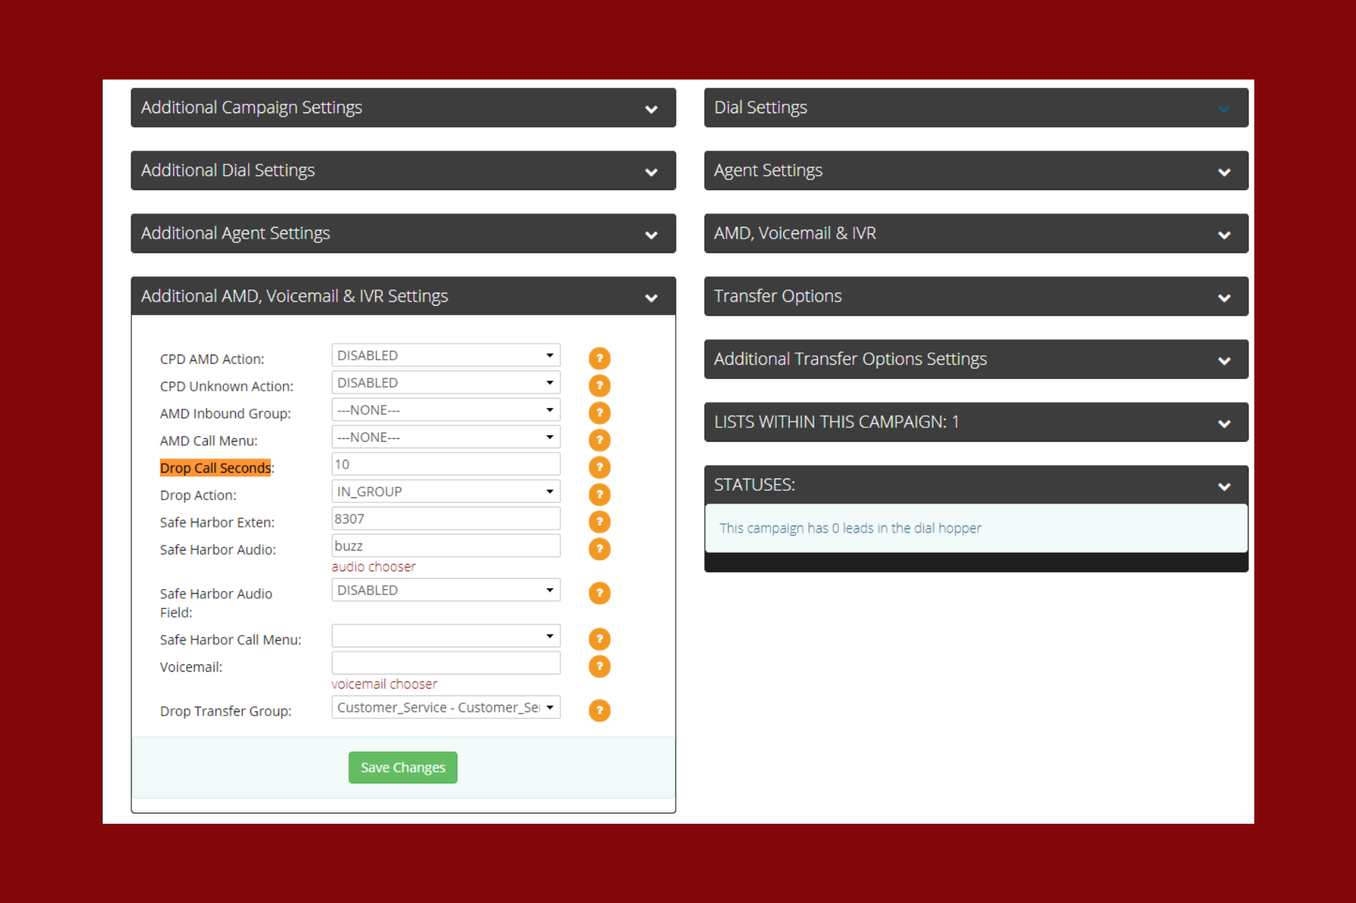
Task: Click help icon next to Voicemail field
Action: (599, 667)
